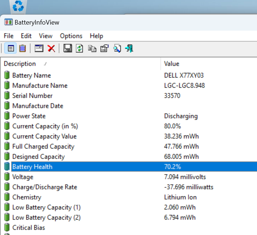
Task: Click the battery icon beside Battery Name
Action: click(7, 75)
